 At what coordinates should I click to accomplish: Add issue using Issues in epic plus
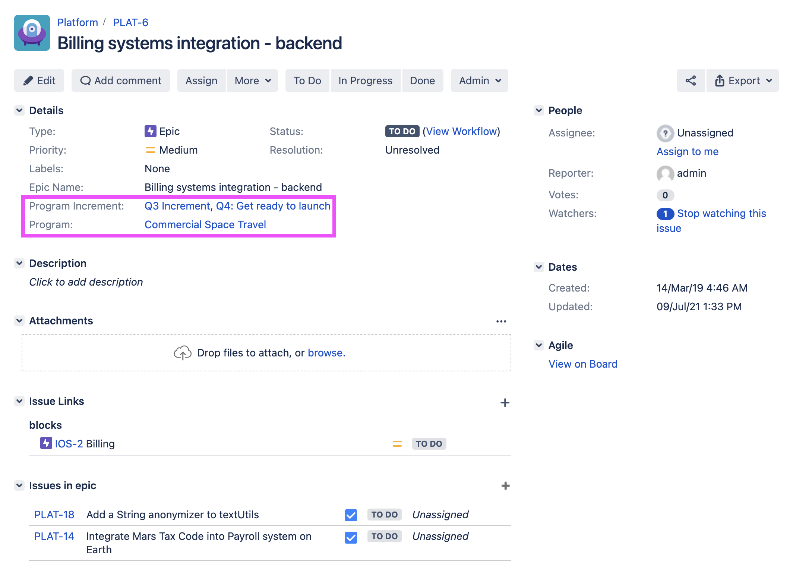tap(505, 486)
